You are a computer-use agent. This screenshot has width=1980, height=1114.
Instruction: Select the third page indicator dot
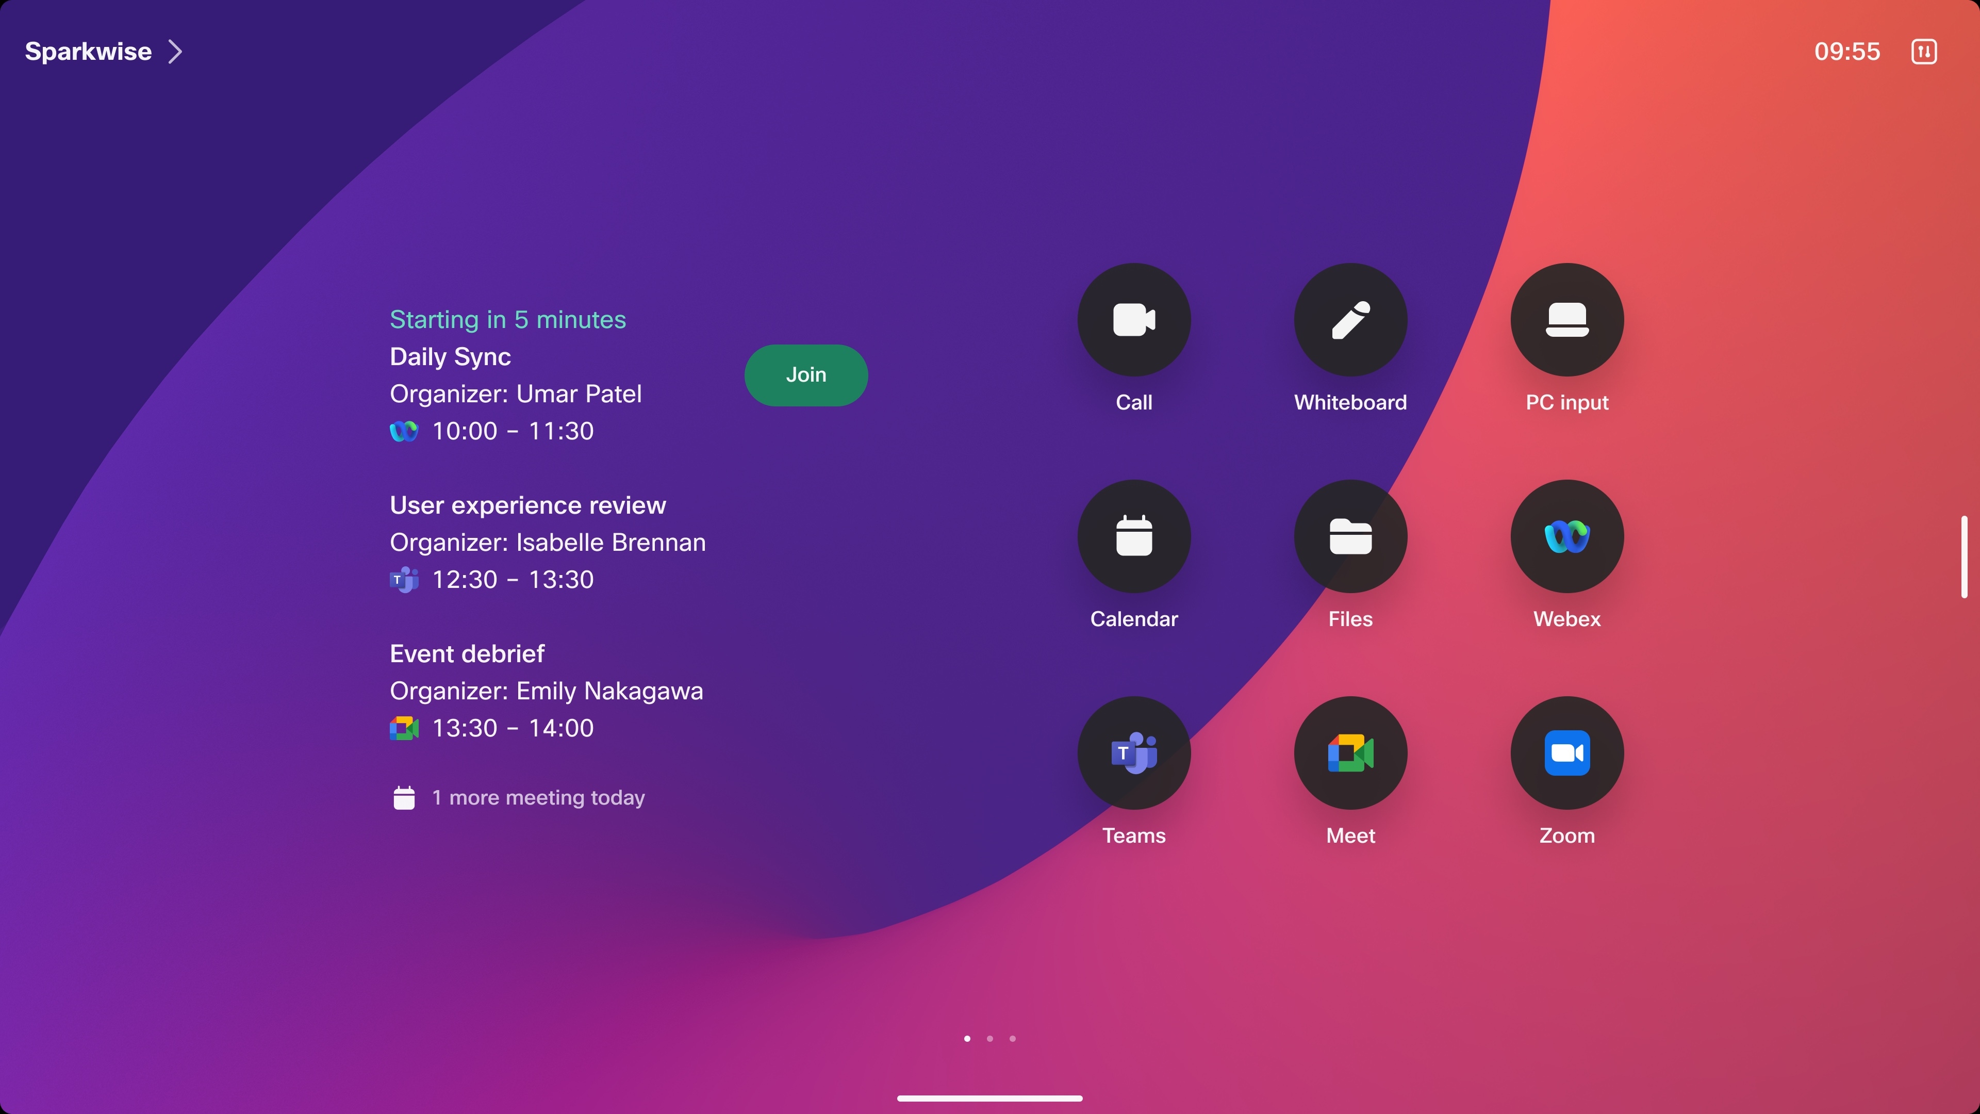coord(1012,1038)
